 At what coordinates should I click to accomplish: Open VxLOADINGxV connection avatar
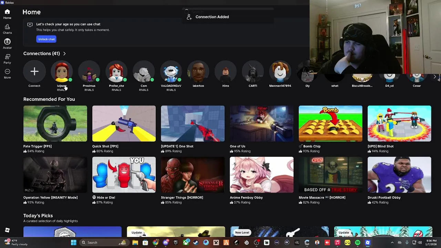click(x=171, y=71)
